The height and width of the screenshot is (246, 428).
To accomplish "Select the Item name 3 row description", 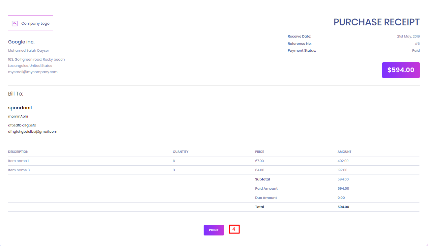I will pyautogui.click(x=19, y=170).
